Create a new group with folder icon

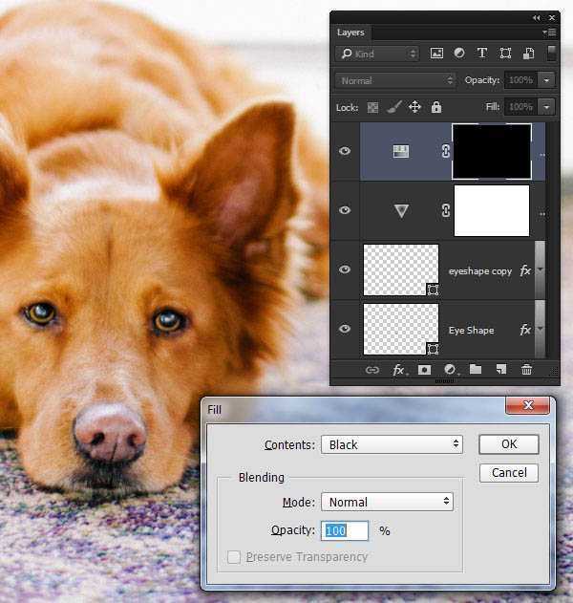[x=476, y=370]
